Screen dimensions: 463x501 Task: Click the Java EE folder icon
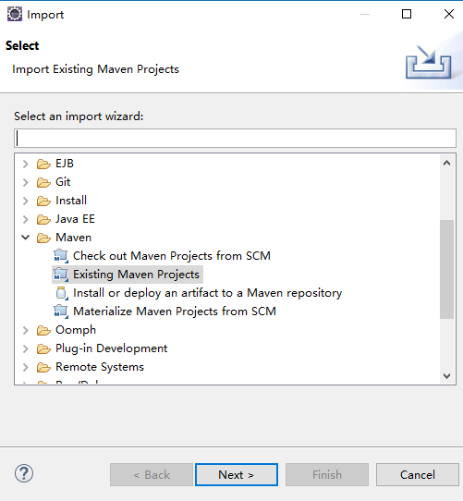pos(43,219)
